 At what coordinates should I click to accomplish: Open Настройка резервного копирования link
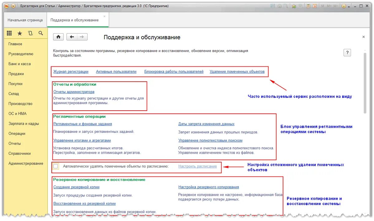tap(209, 187)
